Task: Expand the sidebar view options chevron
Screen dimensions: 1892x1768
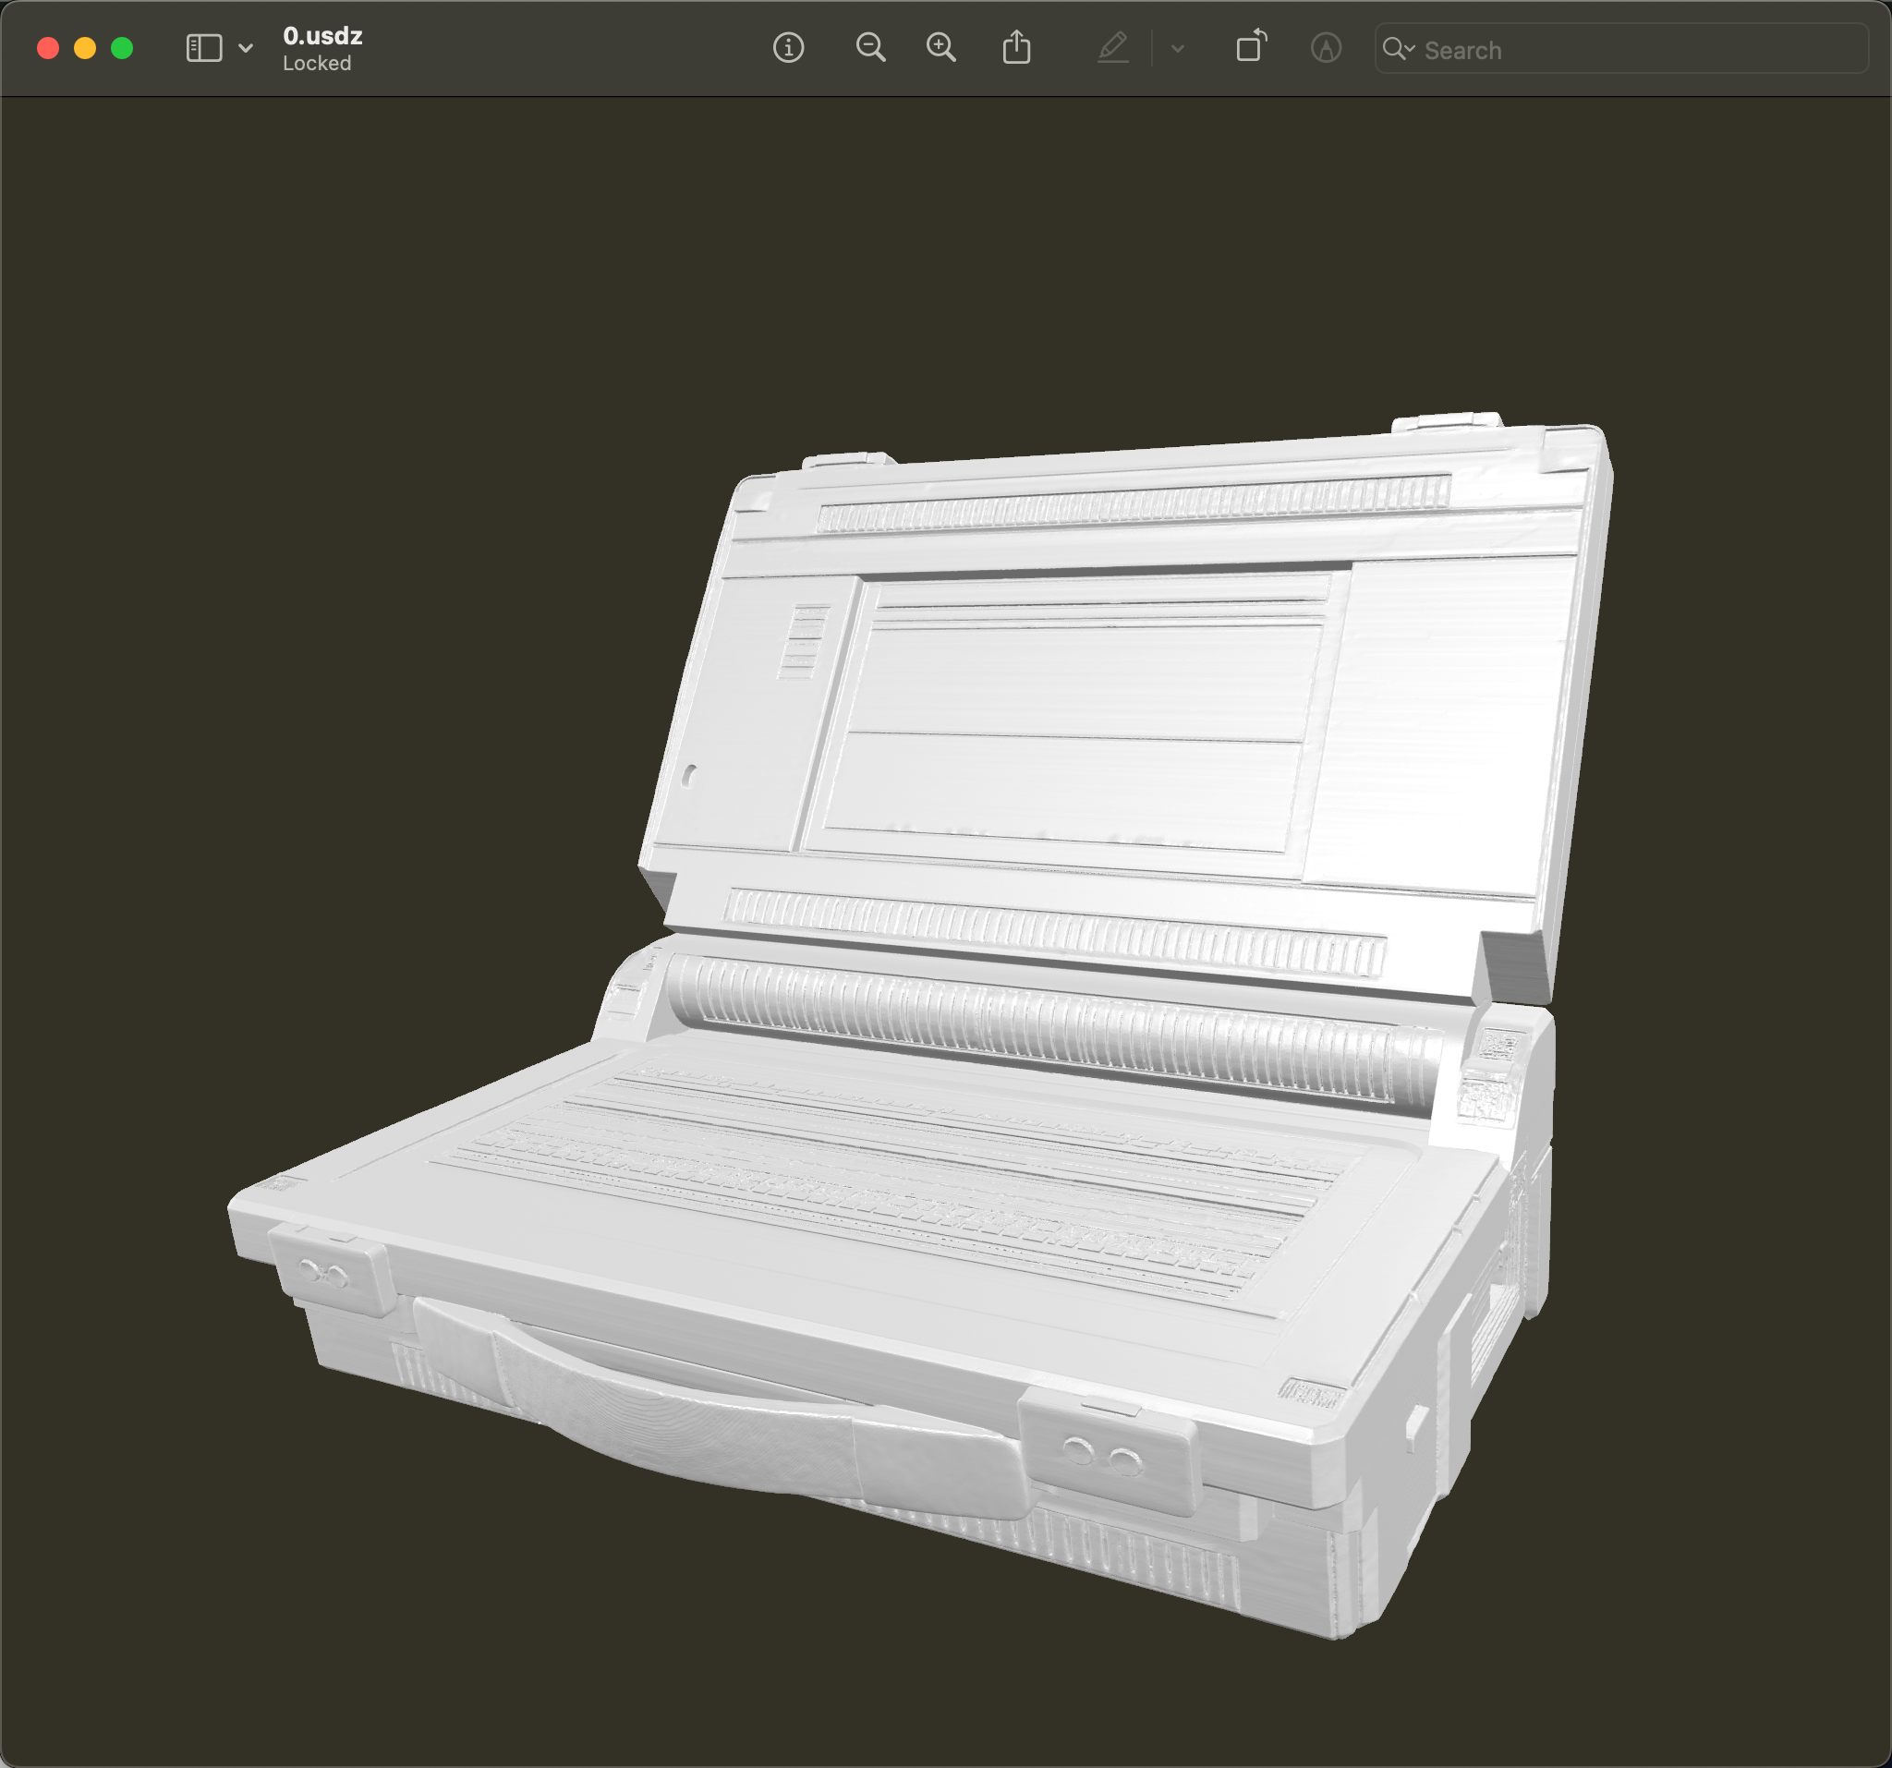Action: (246, 48)
